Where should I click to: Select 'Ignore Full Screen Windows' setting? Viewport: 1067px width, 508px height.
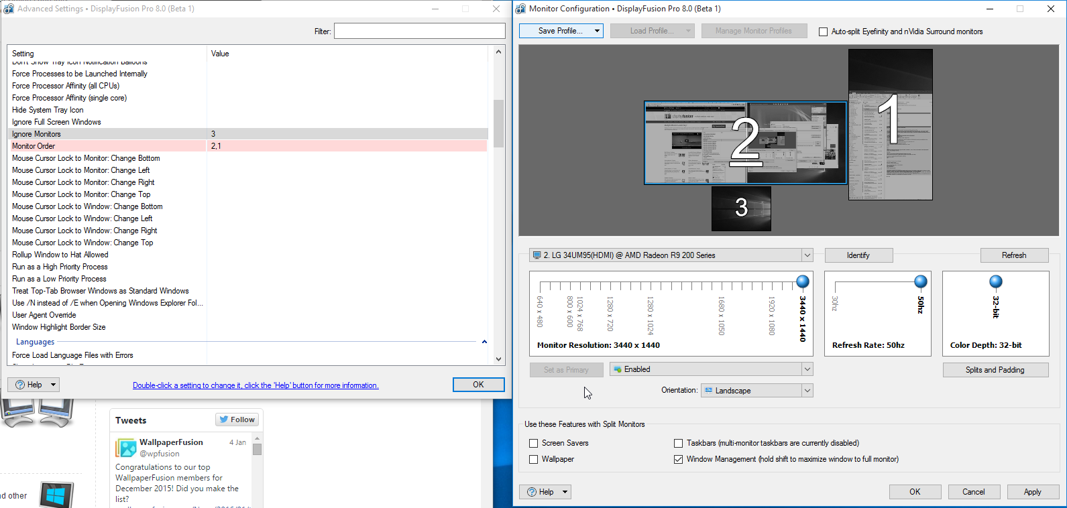coord(249,122)
